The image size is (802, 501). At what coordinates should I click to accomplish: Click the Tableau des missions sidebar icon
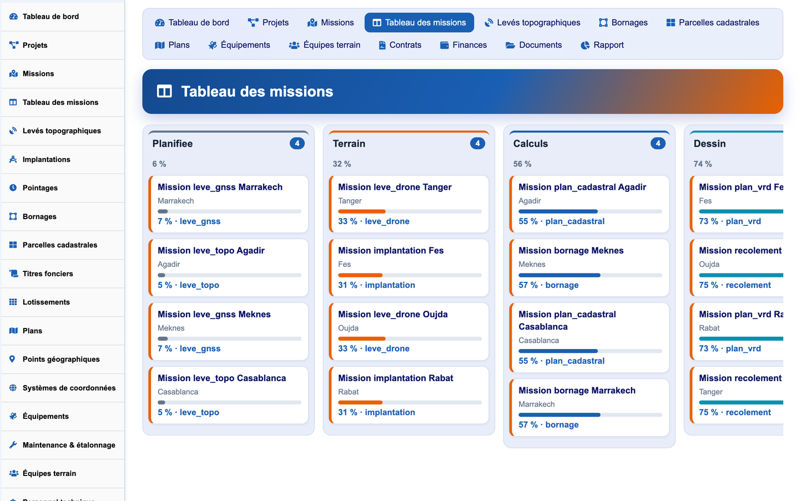tap(13, 102)
